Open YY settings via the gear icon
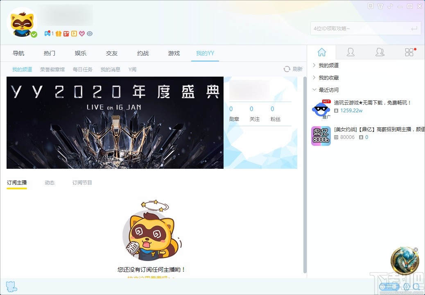The height and width of the screenshot is (295, 425). click(407, 286)
